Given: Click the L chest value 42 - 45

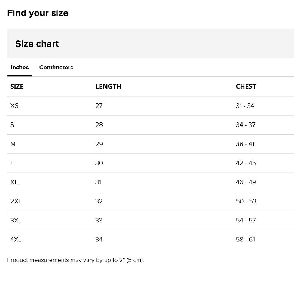Looking at the screenshot, I should (x=246, y=163).
